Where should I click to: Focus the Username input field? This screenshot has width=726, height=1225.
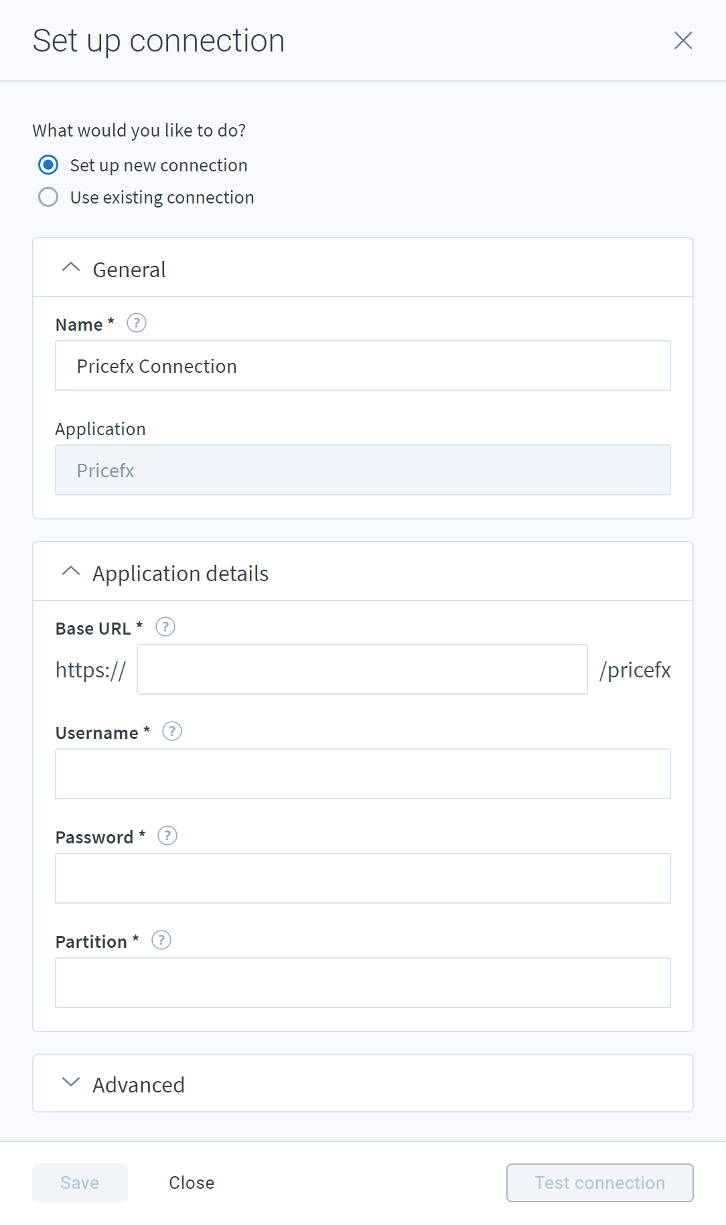[363, 774]
